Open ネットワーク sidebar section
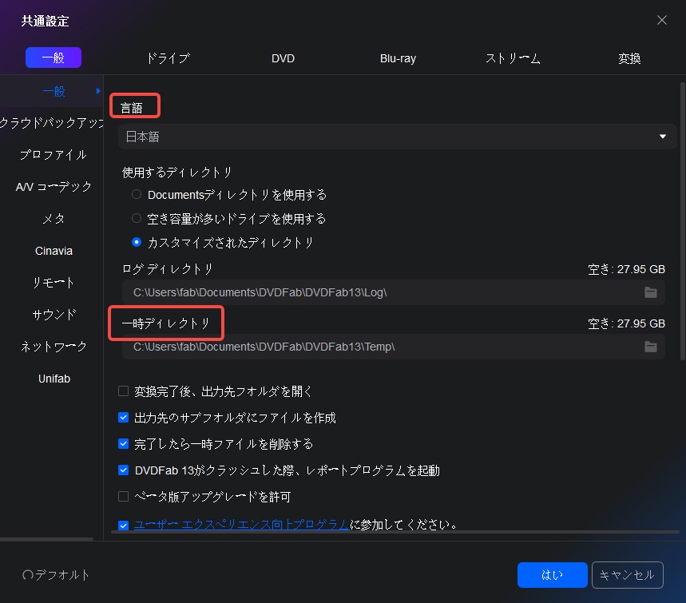Image resolution: width=686 pixels, height=603 pixels. point(54,347)
